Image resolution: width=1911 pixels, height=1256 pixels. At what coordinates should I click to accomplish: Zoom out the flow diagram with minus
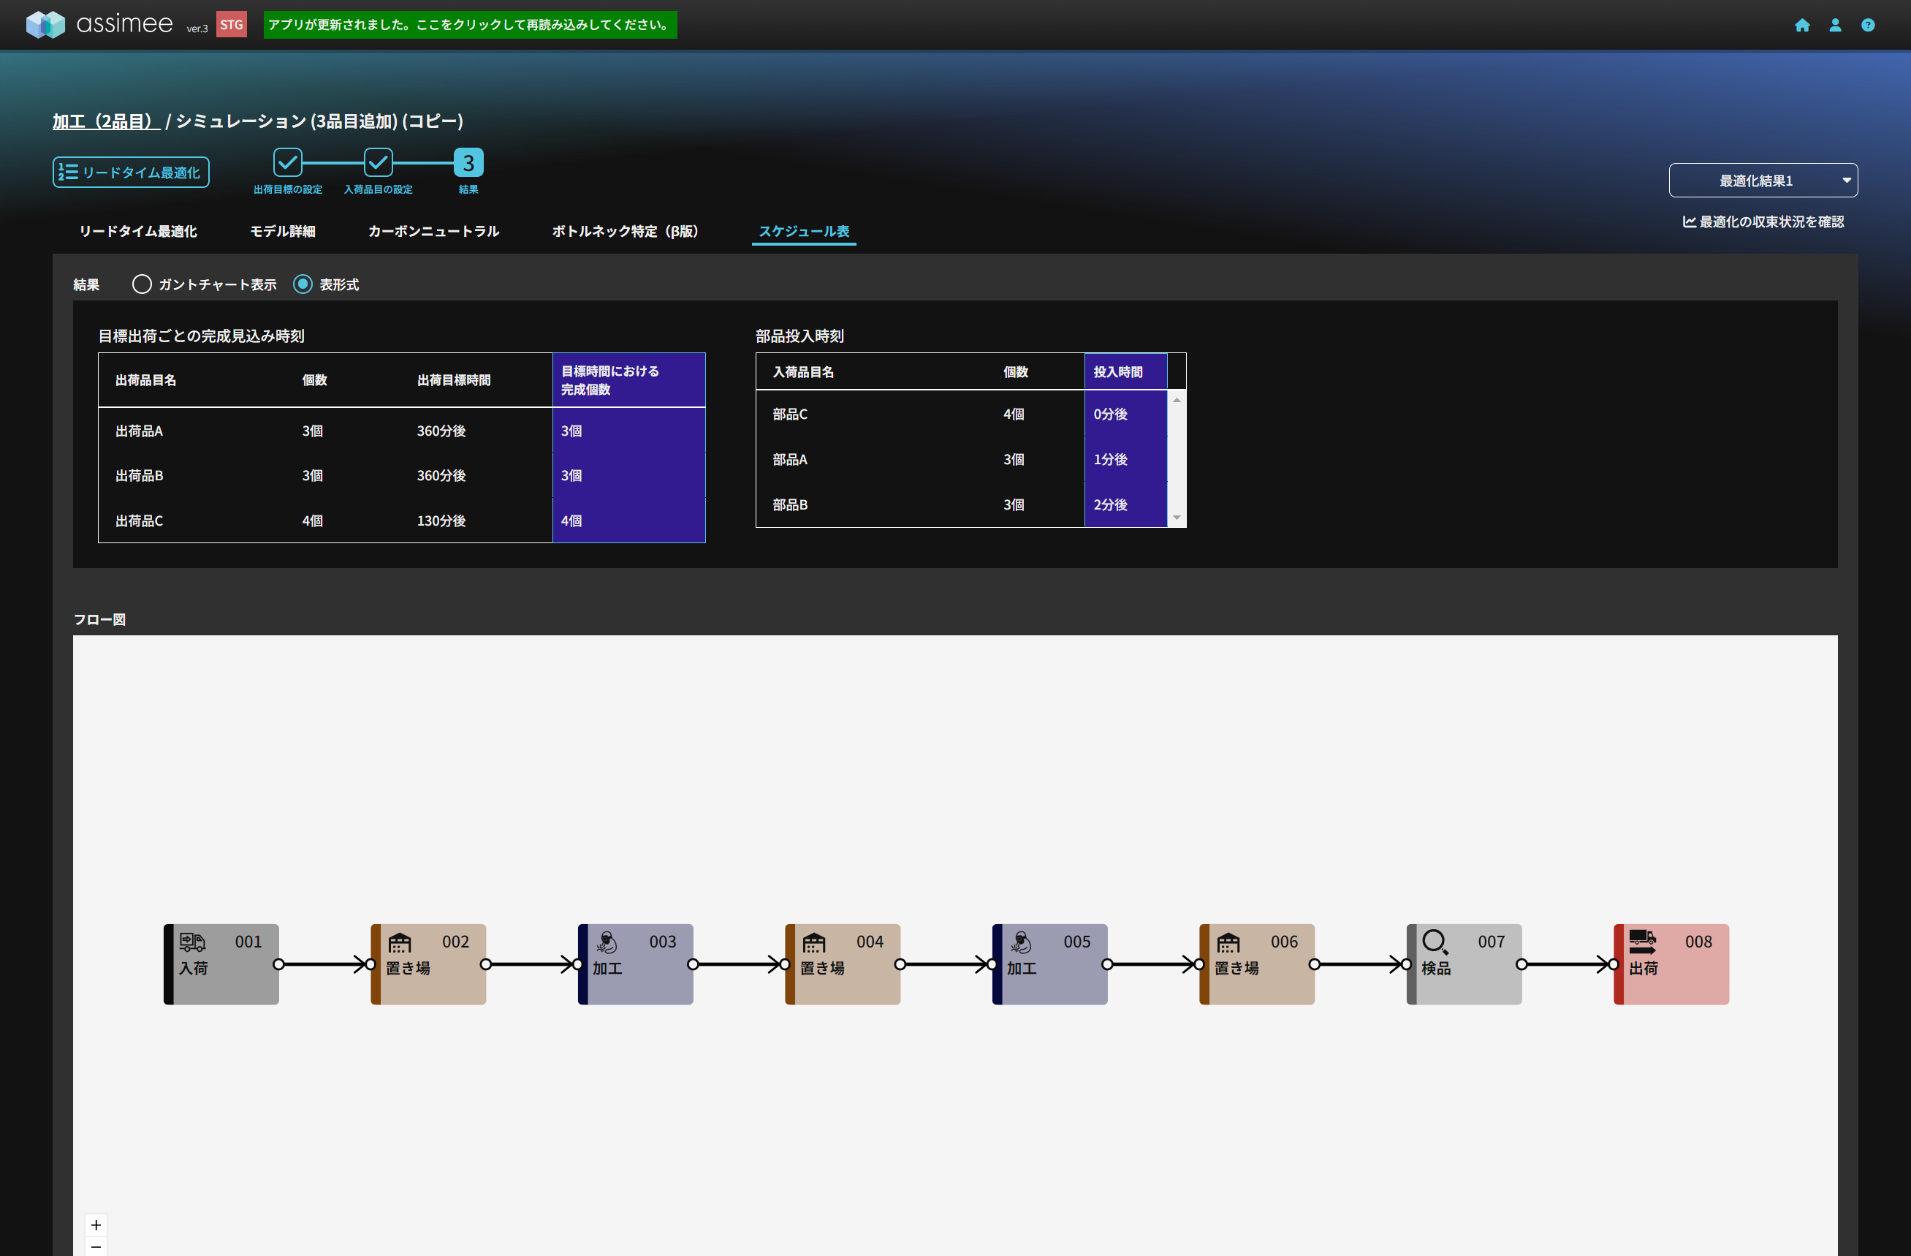point(96,1246)
